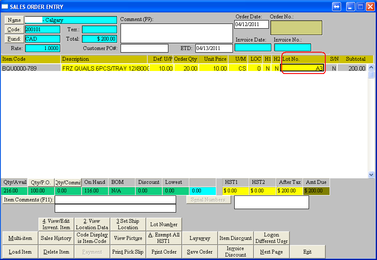This screenshot has width=377, height=260.
Task: Select the Qty/Avail tab
Action: [x=14, y=182]
